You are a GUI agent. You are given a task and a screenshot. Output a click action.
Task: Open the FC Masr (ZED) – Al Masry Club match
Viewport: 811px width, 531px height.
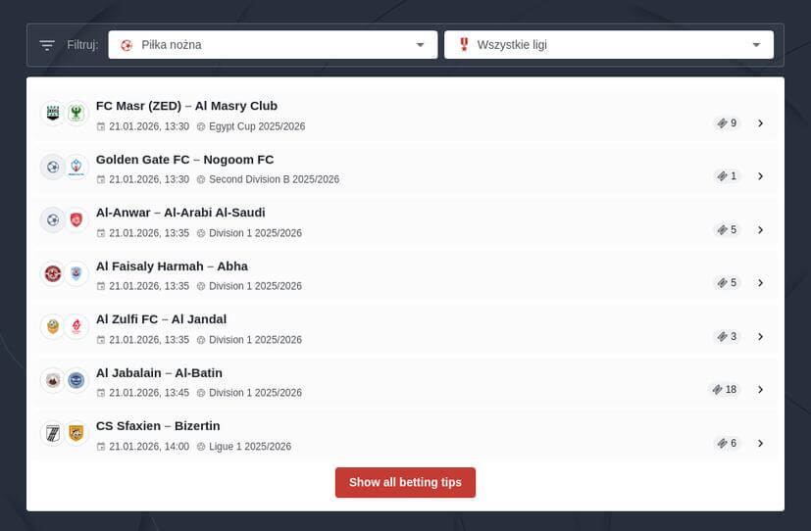point(186,106)
